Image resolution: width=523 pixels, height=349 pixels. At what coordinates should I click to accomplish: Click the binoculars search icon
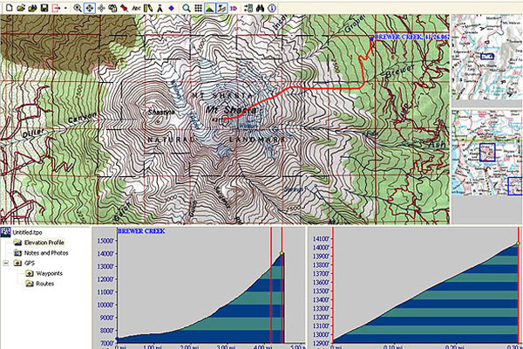260,8
